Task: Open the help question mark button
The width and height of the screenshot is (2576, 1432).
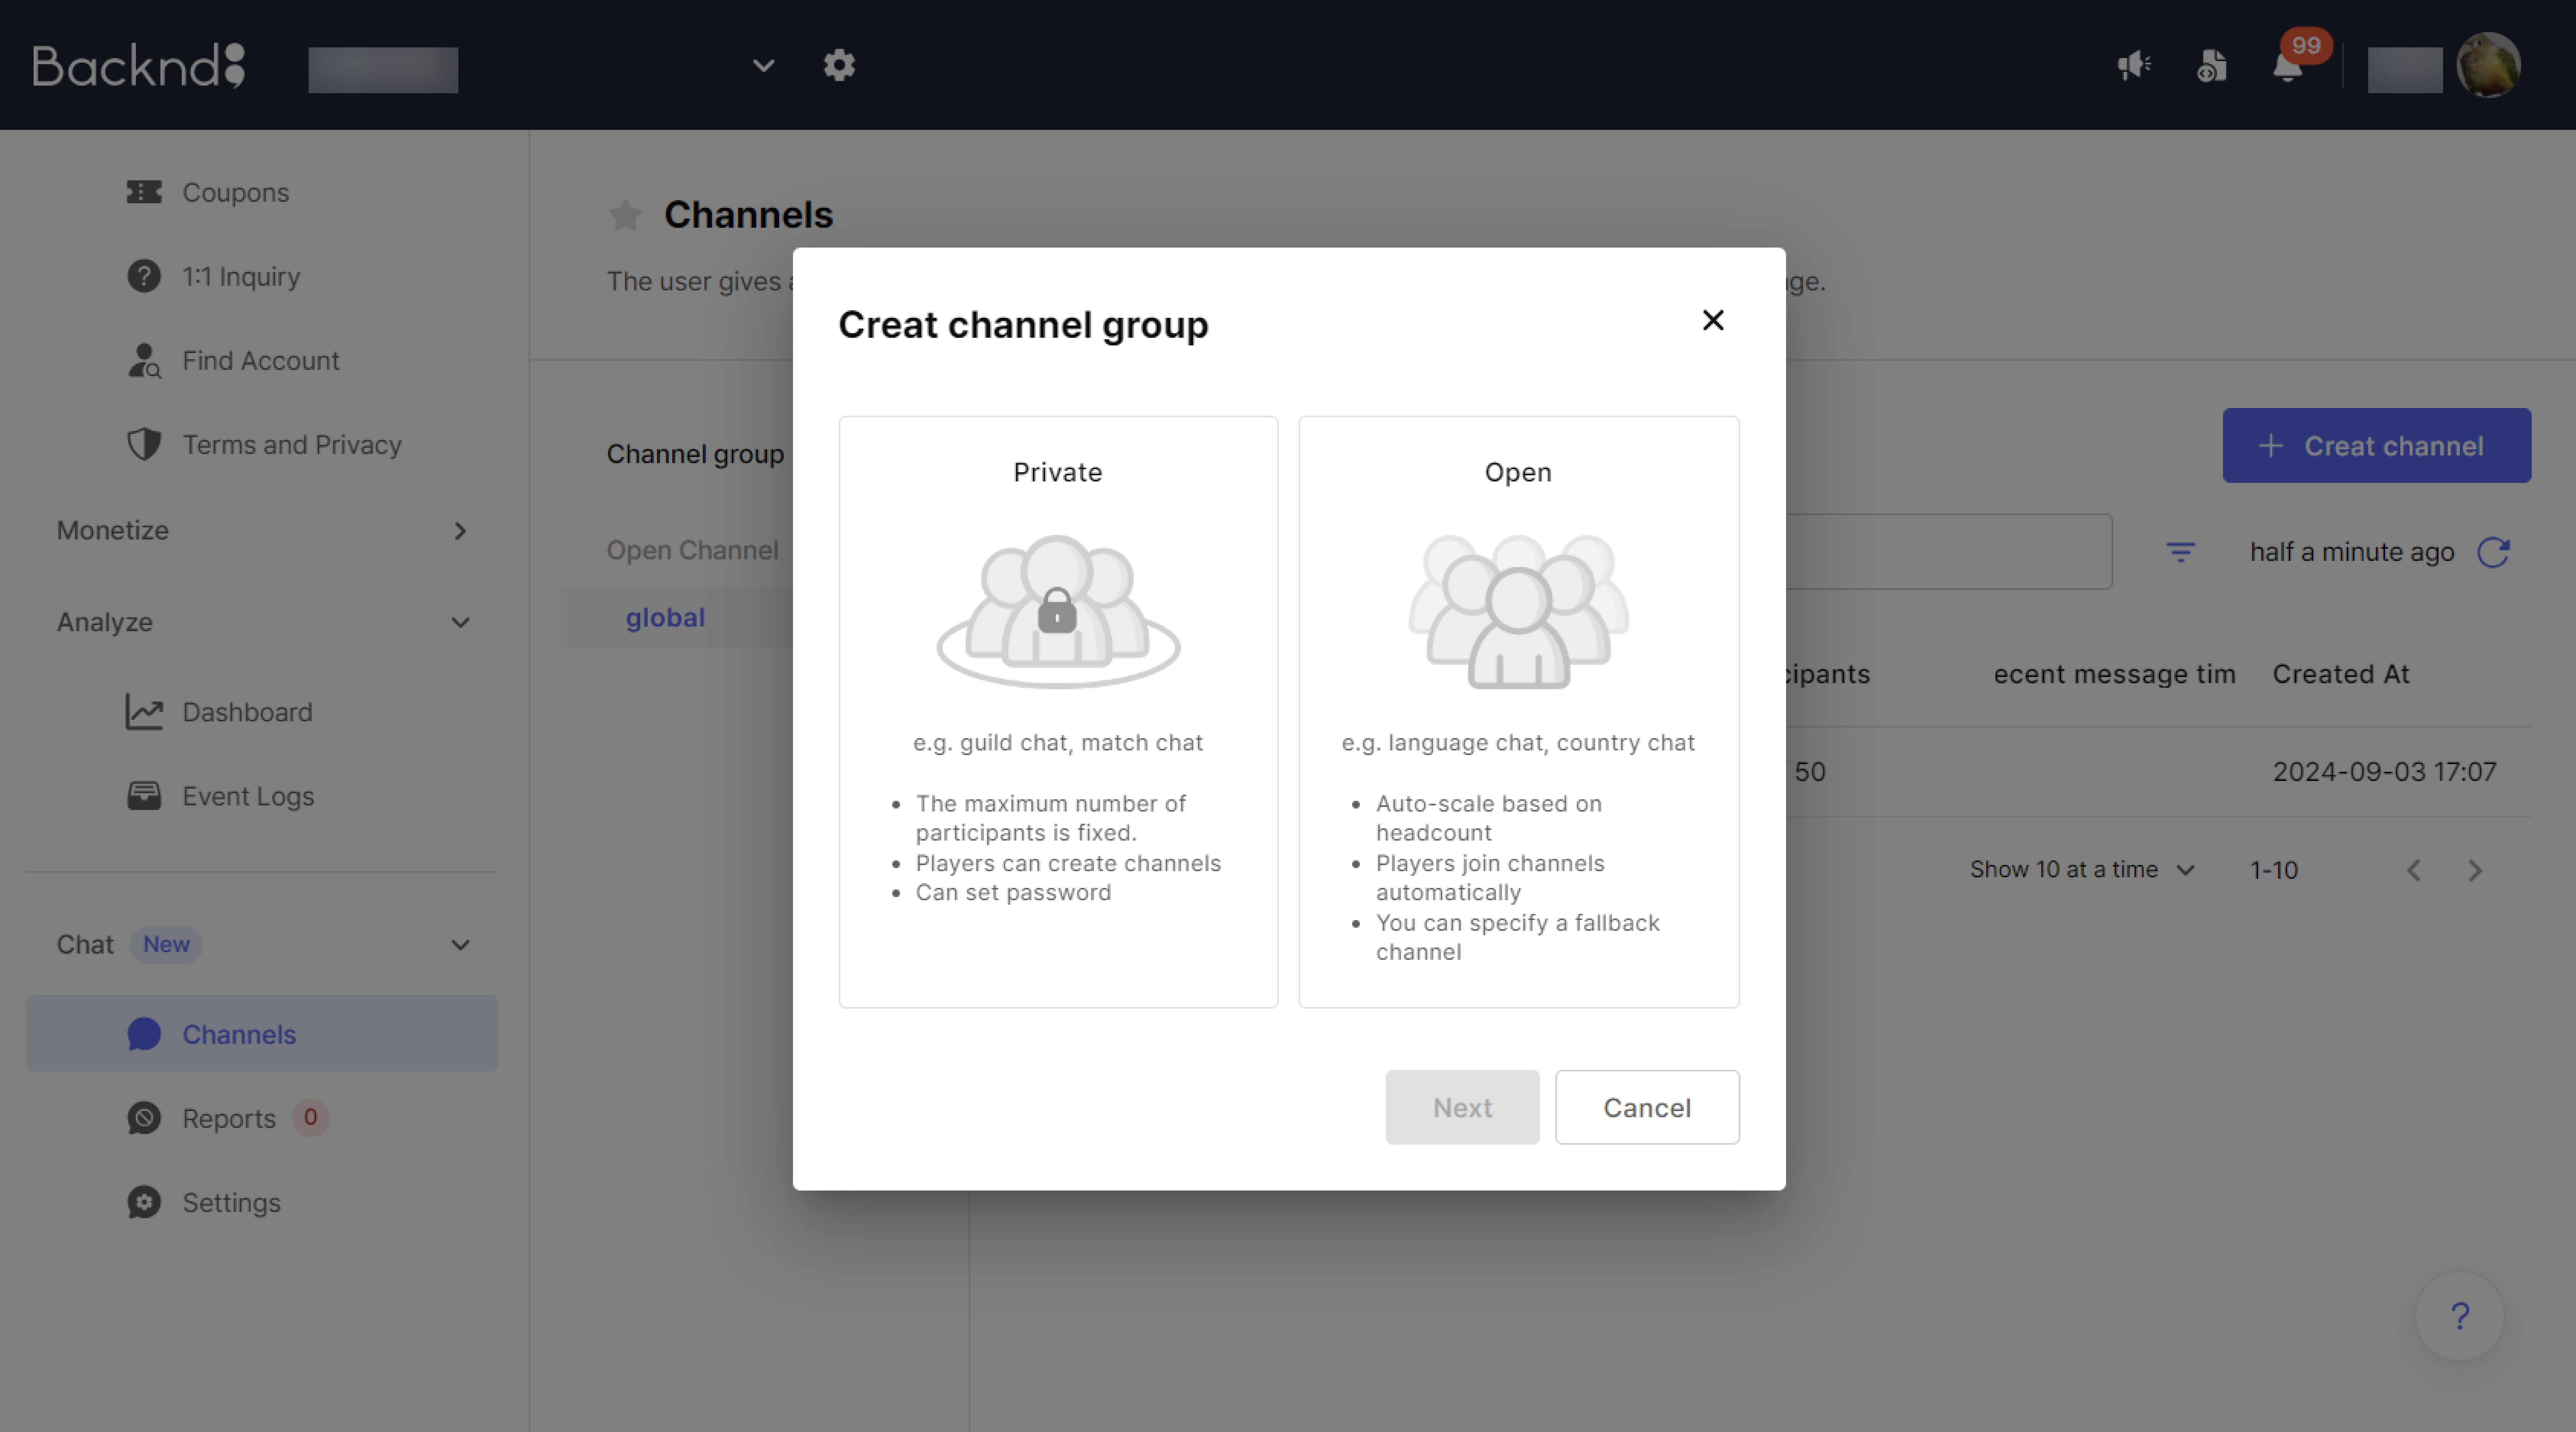Action: (2460, 1315)
